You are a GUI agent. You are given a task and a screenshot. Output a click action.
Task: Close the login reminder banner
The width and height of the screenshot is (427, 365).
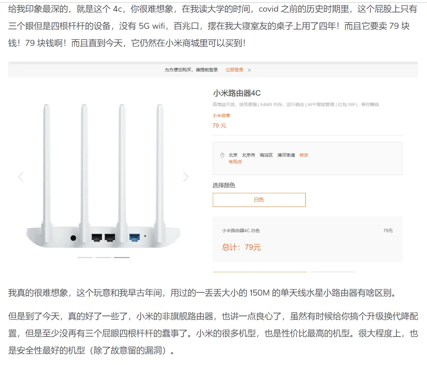pyautogui.click(x=249, y=70)
